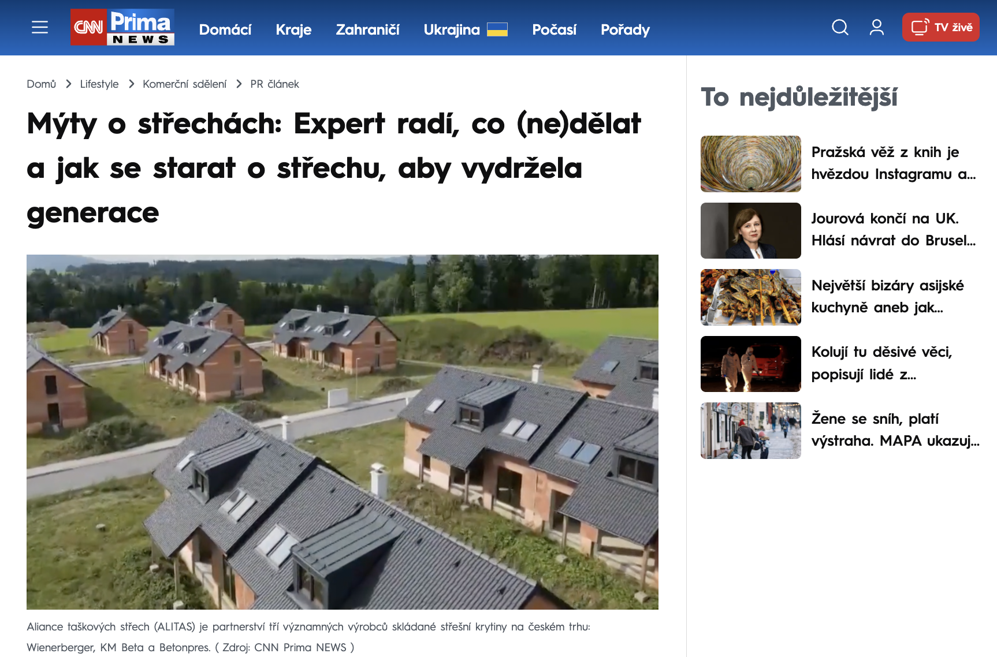Click the chevron between Lifestyle and Komerční sdělení
The image size is (997, 657).
(131, 84)
